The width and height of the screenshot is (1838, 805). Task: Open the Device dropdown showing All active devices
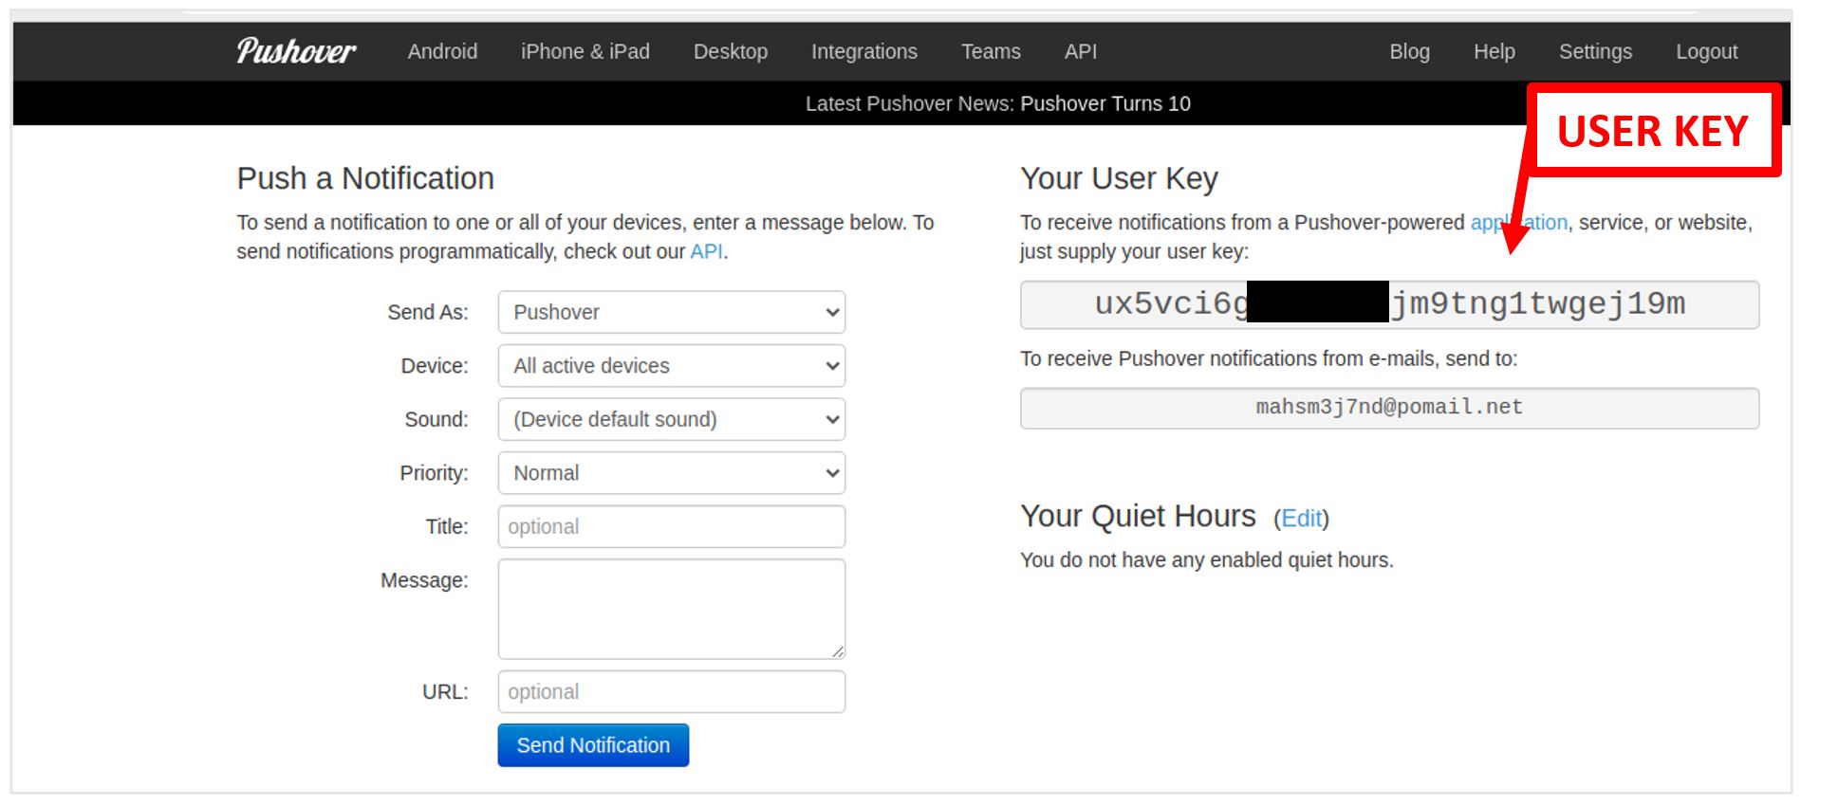[x=672, y=366]
